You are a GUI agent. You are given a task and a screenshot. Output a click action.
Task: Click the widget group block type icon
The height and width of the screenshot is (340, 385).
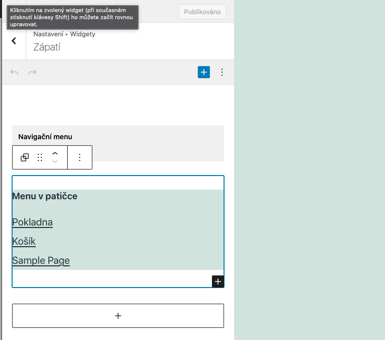click(x=25, y=157)
